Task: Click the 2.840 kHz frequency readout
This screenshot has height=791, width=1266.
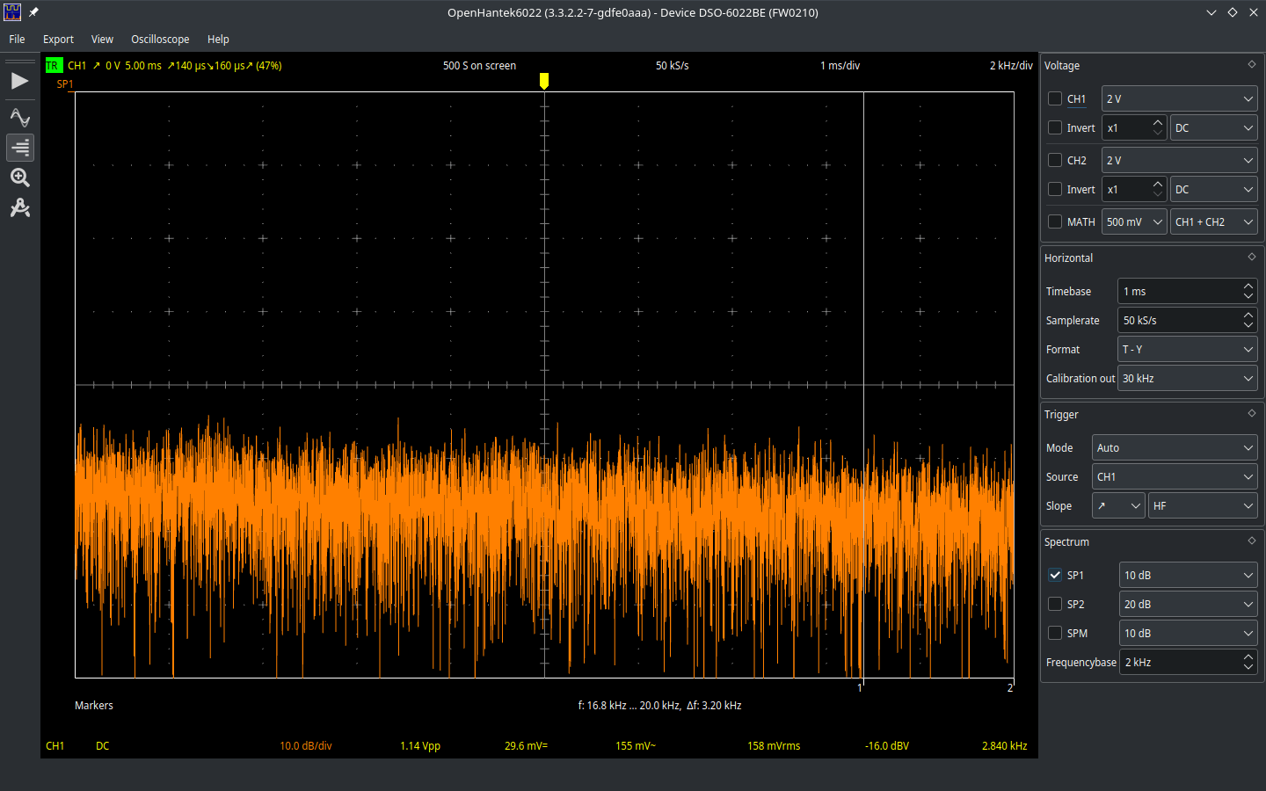Action: (x=1004, y=745)
